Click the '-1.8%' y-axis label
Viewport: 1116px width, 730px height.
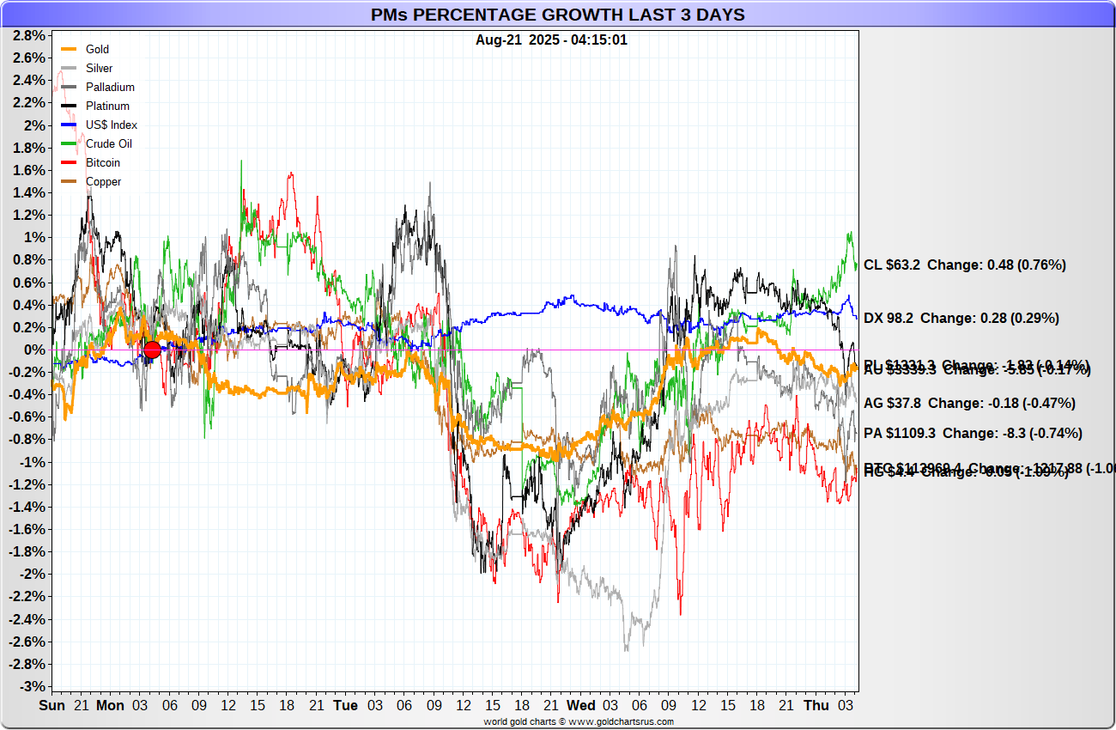(x=26, y=552)
